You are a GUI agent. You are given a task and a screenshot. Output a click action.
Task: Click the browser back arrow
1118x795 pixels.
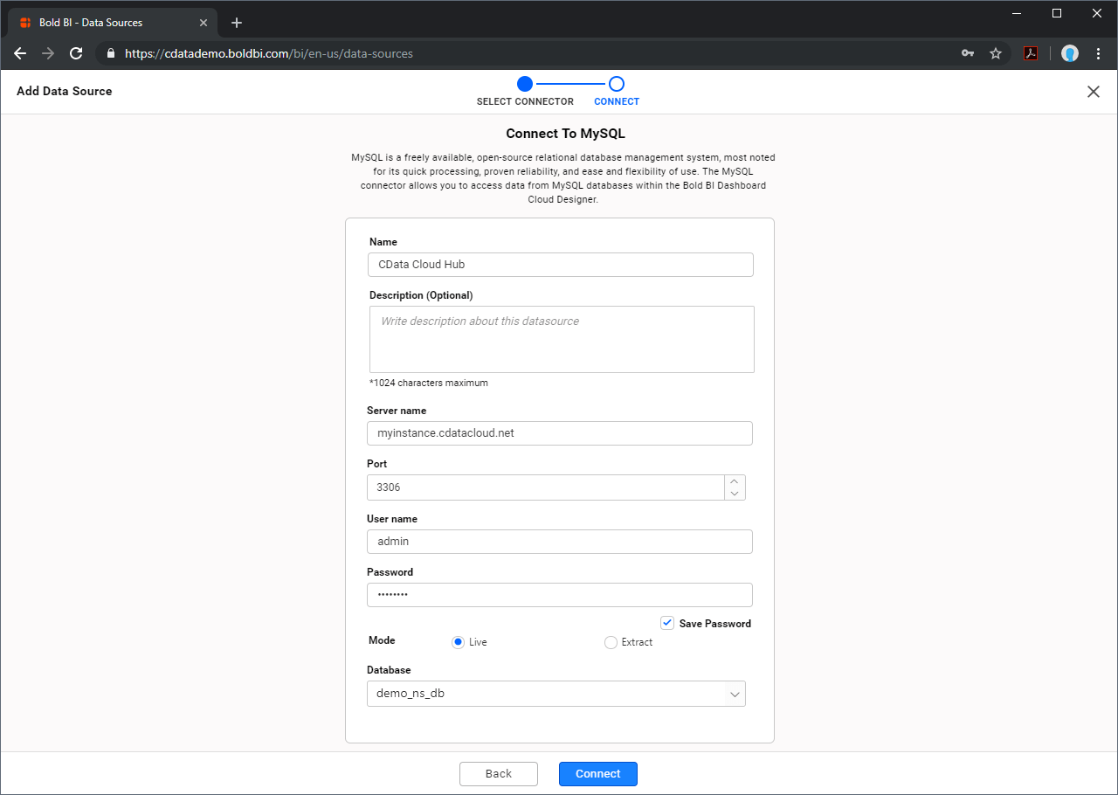[20, 53]
